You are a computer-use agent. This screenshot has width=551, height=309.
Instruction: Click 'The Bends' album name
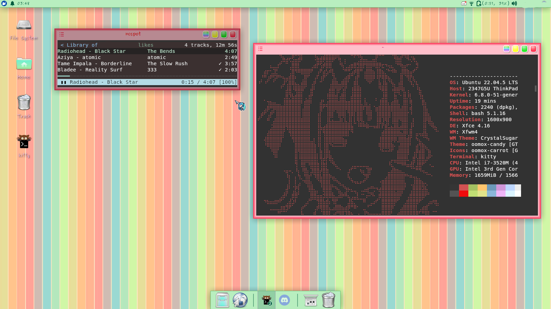161,51
